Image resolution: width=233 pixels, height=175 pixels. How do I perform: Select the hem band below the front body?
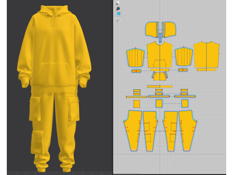(x=160, y=70)
